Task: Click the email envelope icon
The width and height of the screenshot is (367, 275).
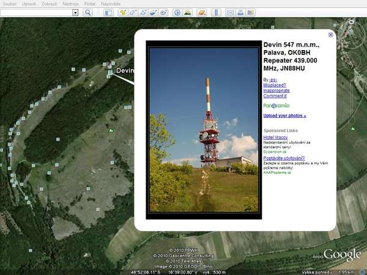Action: pyautogui.click(x=230, y=12)
